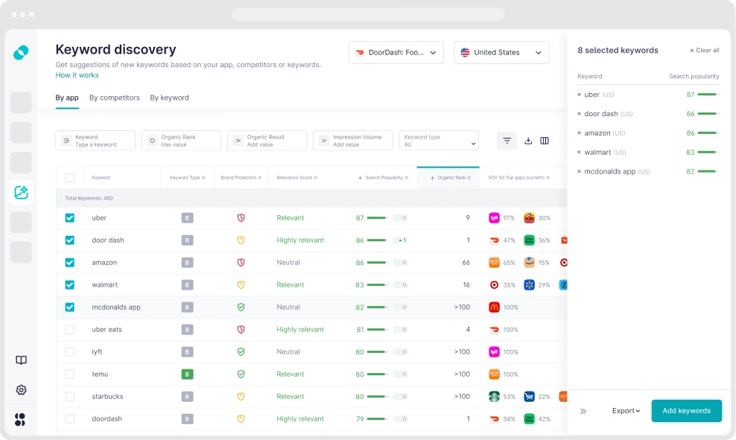Screen dimensions: 736x440
Task: Click the Walmart app icon in walmart row
Action: click(529, 284)
